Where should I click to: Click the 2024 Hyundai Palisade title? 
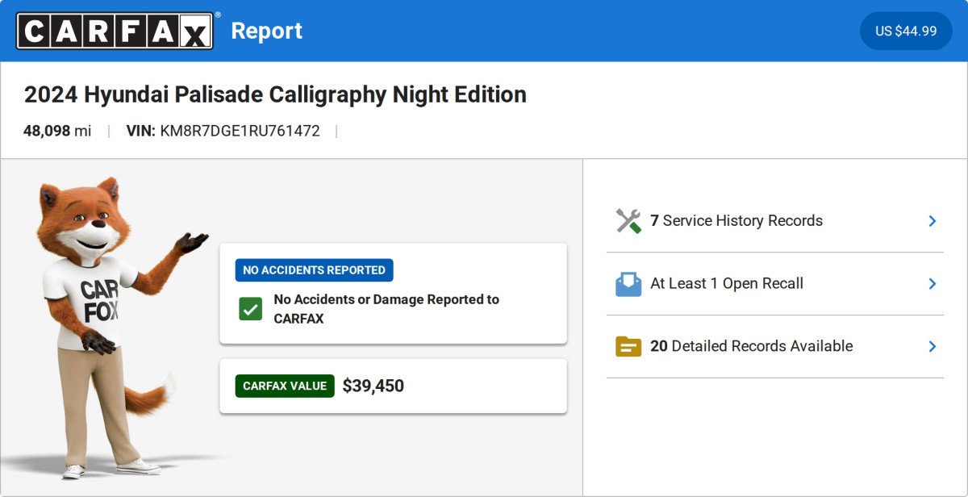275,94
